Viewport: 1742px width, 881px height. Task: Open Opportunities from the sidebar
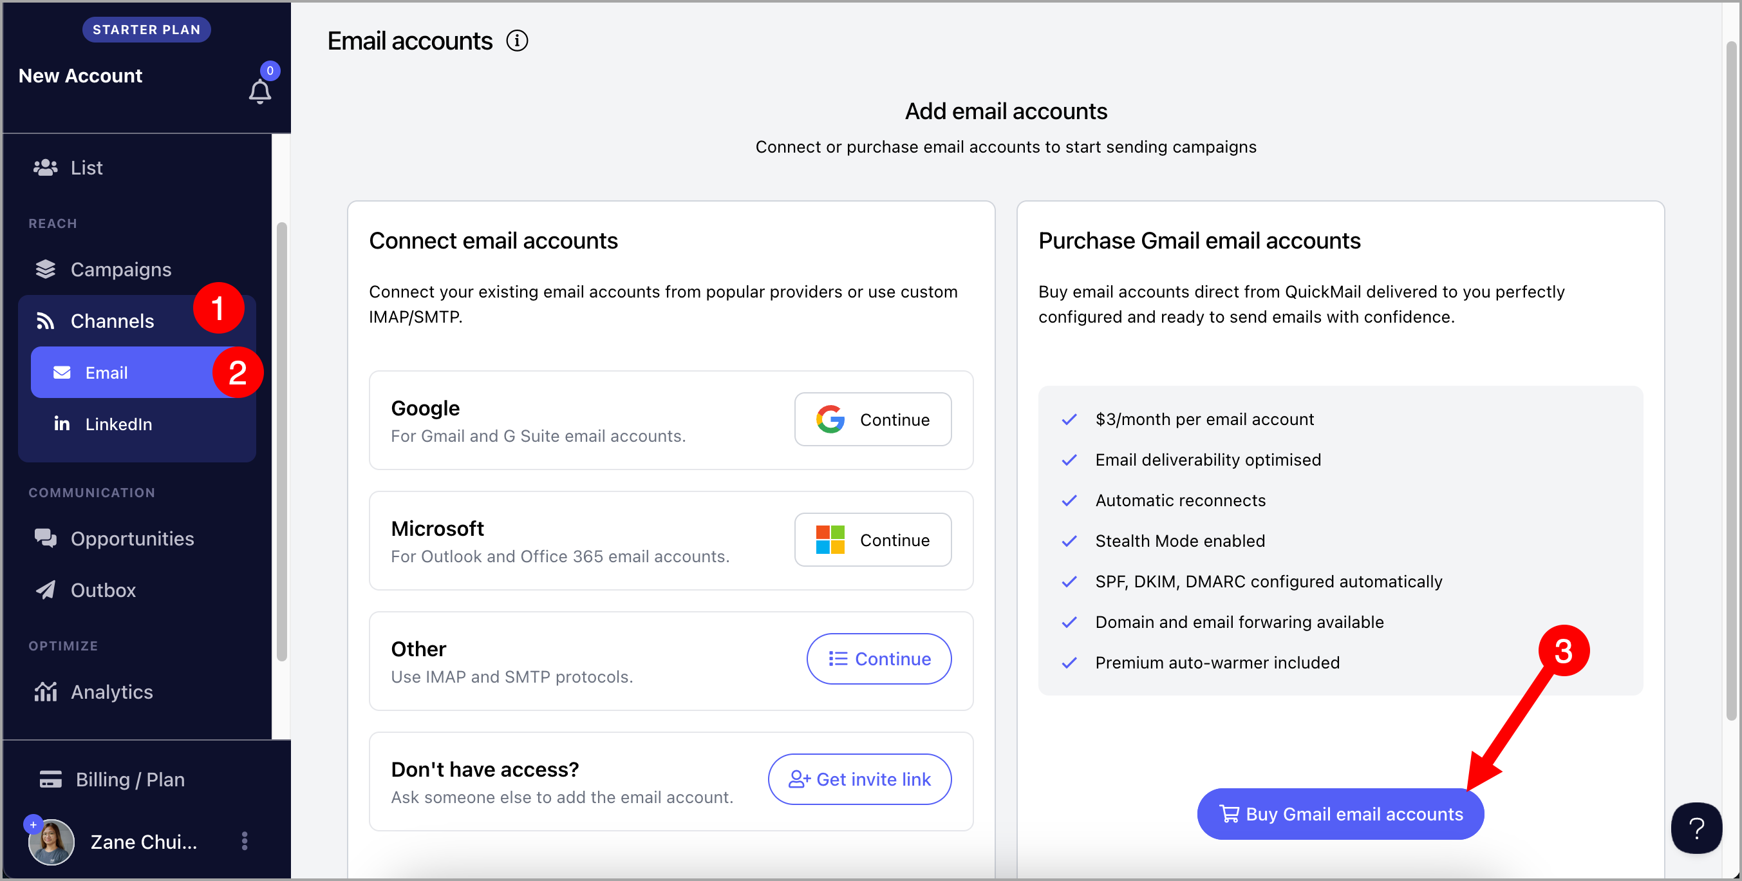pyautogui.click(x=132, y=538)
